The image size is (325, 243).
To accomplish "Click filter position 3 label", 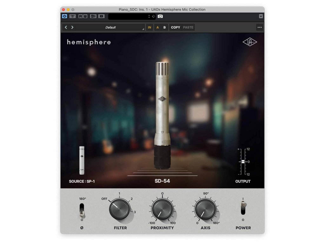I will [x=135, y=212].
